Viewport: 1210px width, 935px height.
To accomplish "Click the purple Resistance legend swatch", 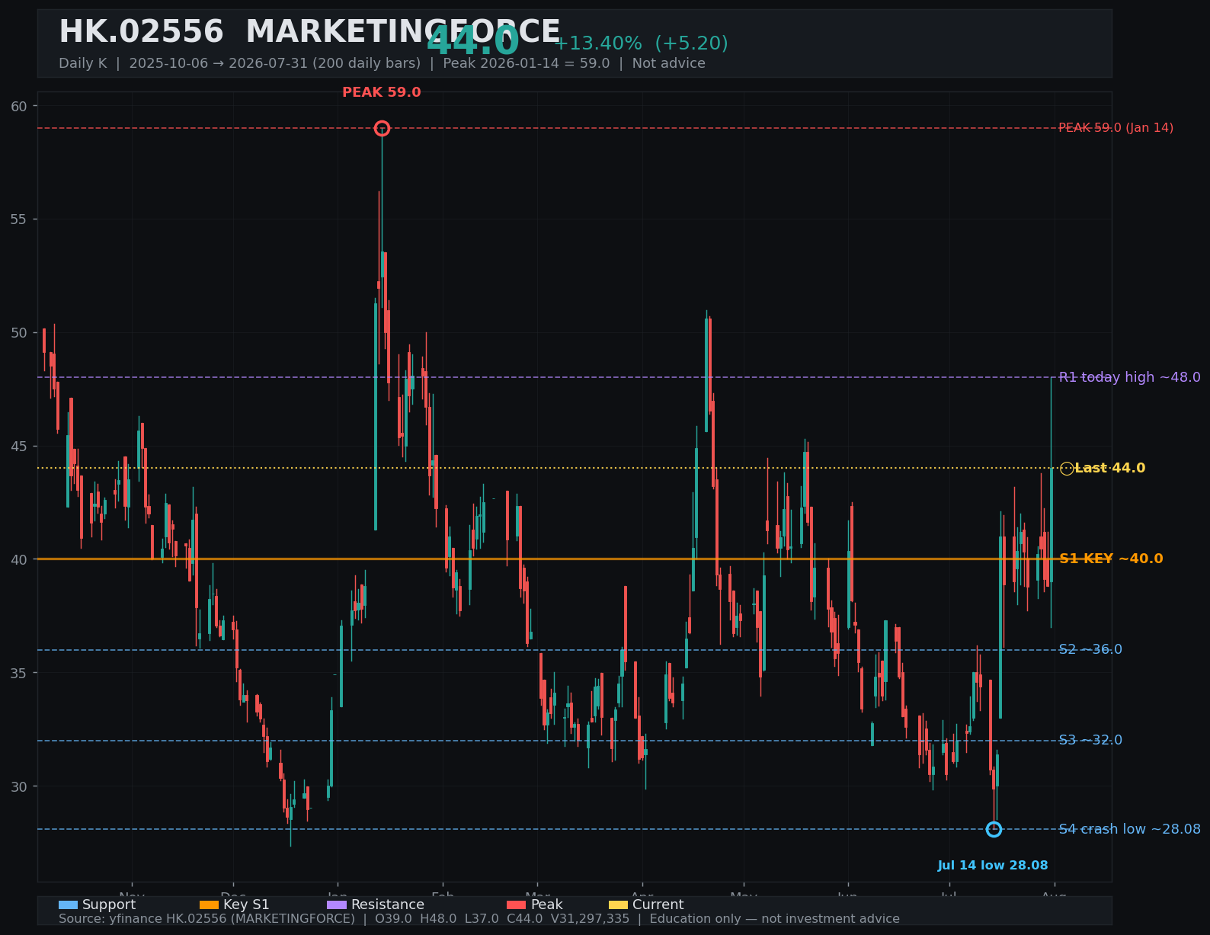I will (337, 905).
